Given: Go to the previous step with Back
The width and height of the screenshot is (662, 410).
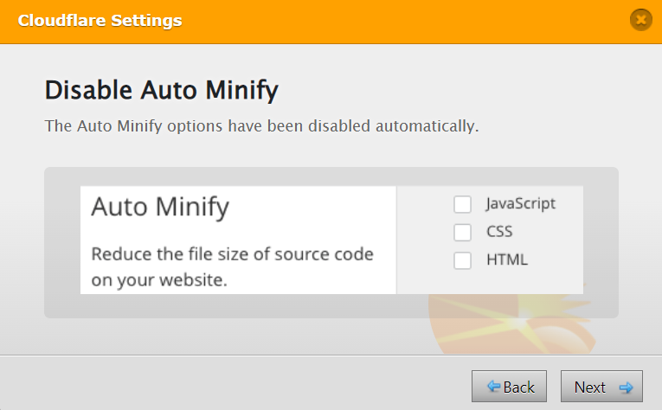Looking at the screenshot, I should click(x=509, y=387).
